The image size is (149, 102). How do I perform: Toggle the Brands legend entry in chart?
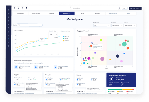coord(66,39)
